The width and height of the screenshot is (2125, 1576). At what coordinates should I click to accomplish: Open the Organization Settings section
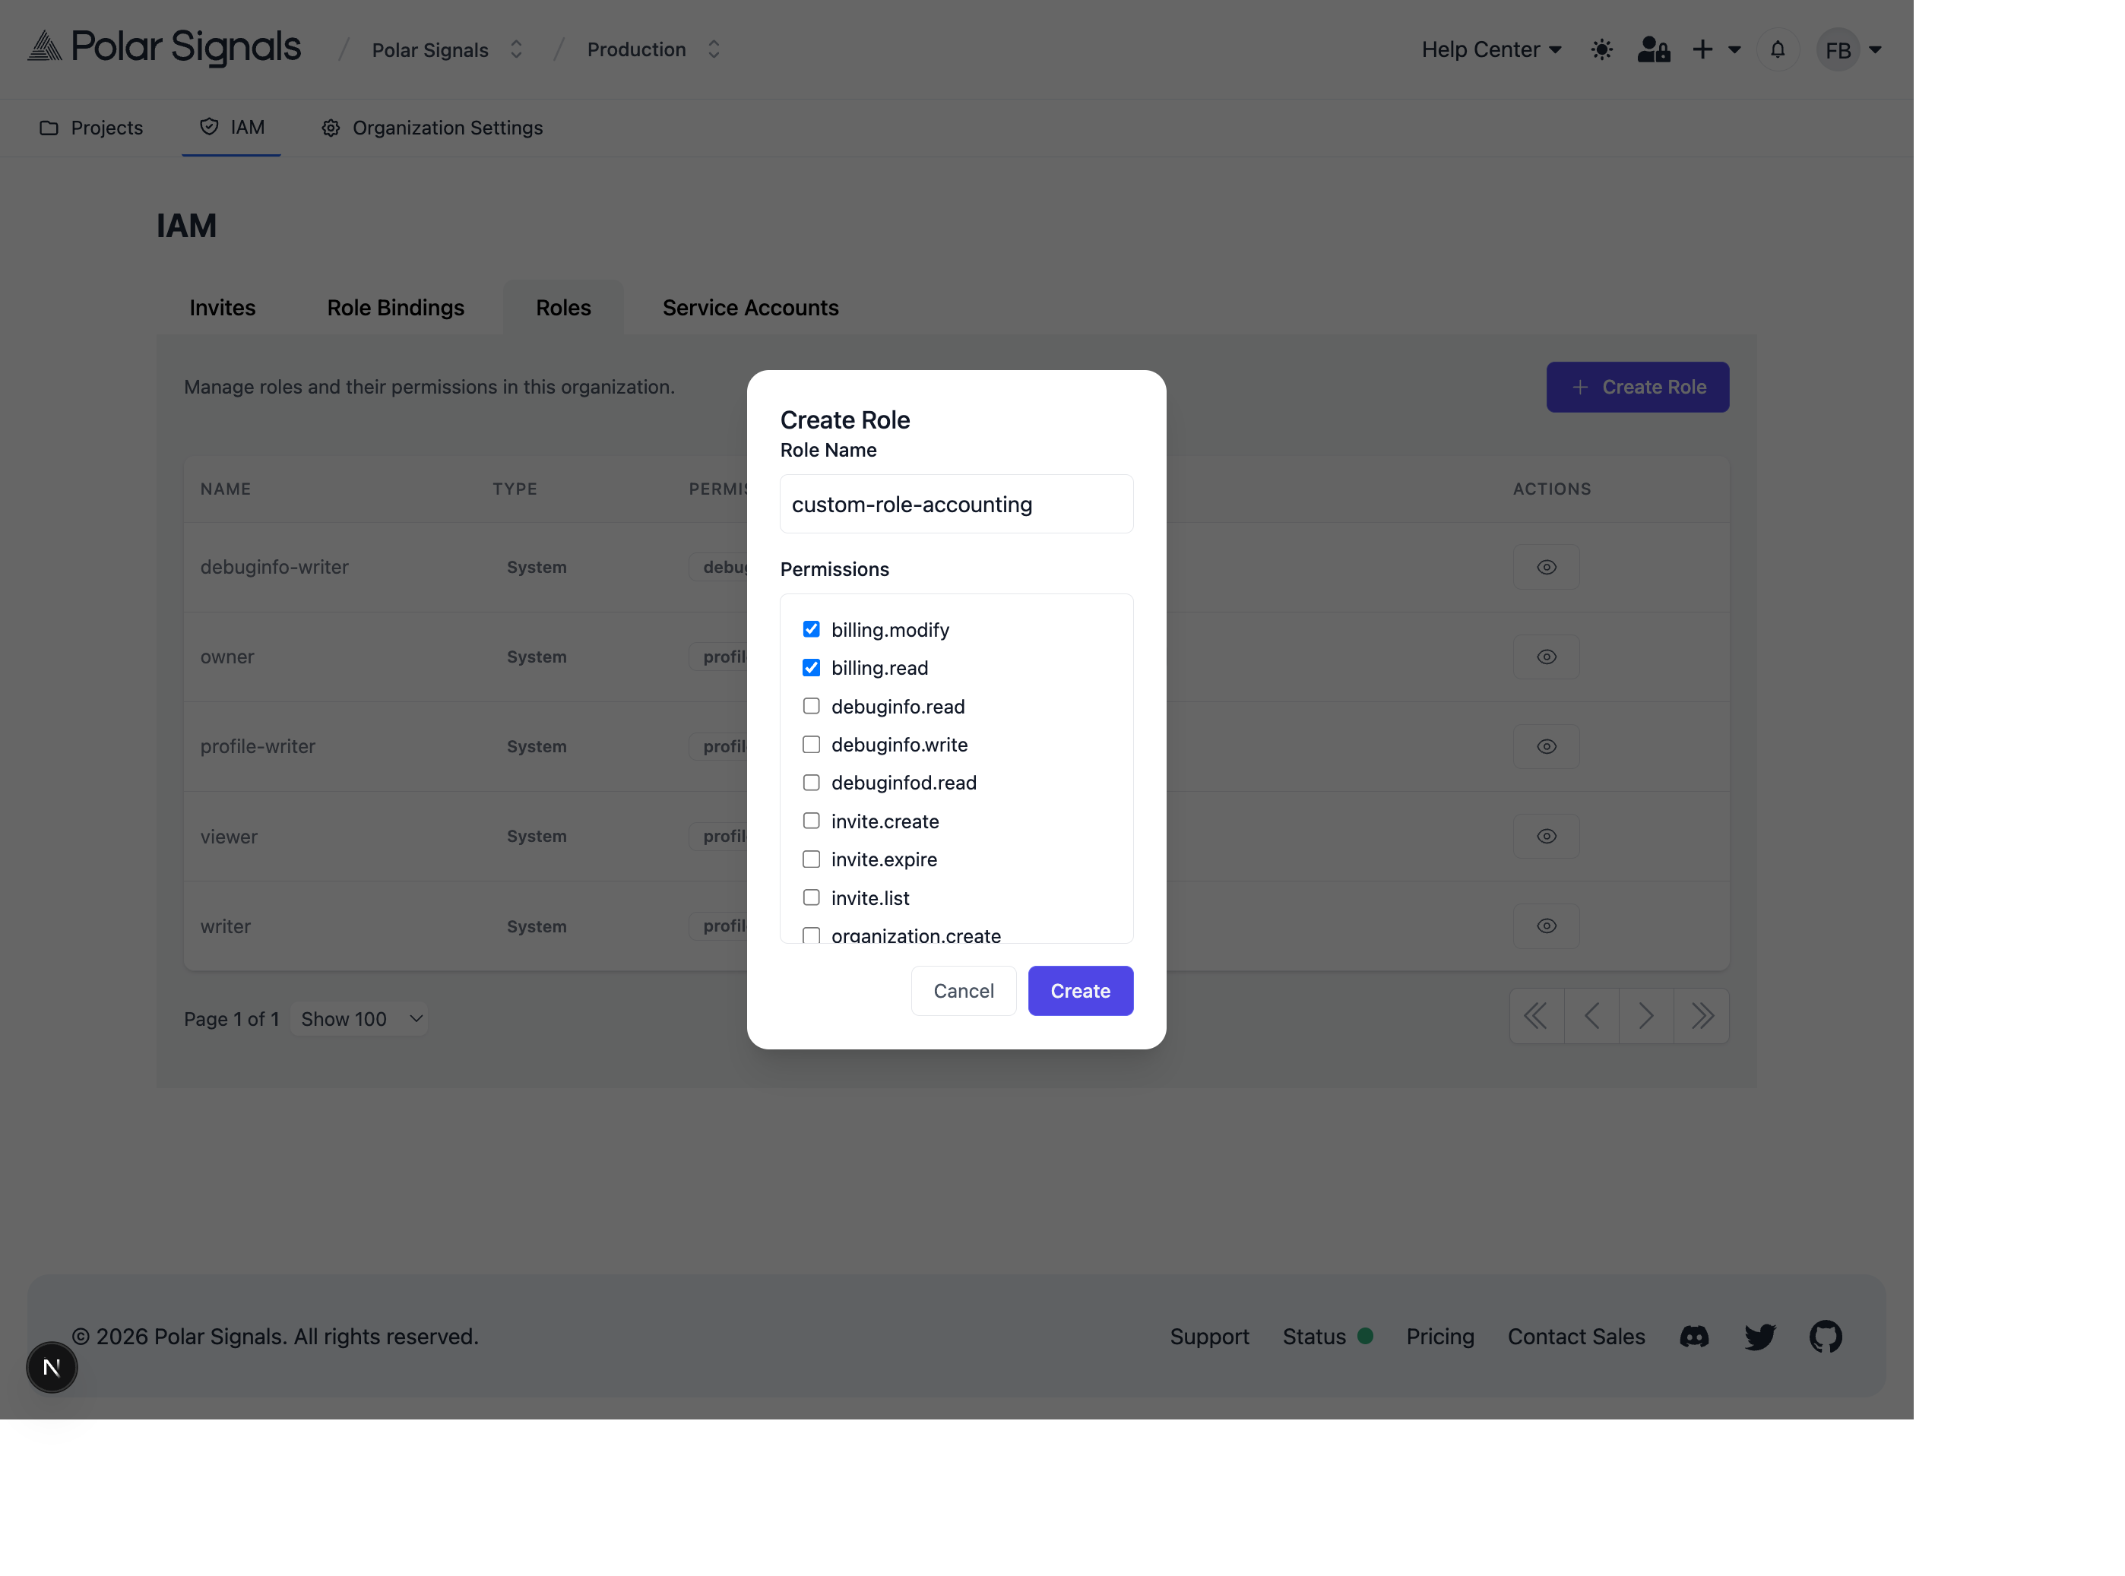pos(432,128)
